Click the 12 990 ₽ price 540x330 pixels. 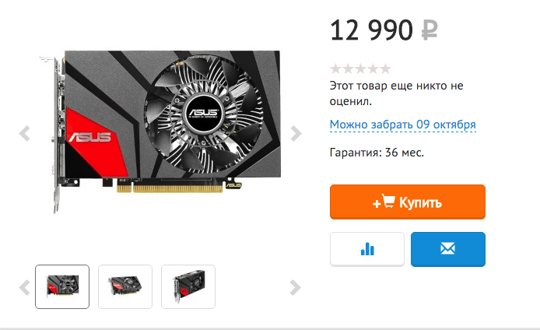point(384,30)
